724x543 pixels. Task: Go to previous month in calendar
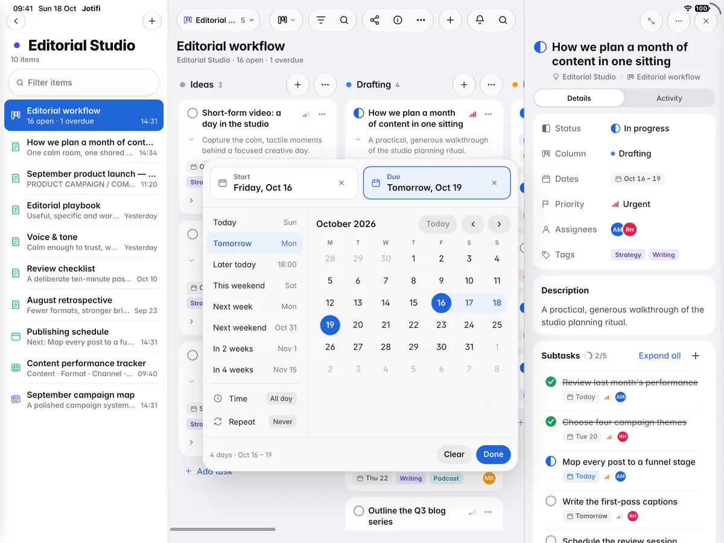tap(473, 224)
